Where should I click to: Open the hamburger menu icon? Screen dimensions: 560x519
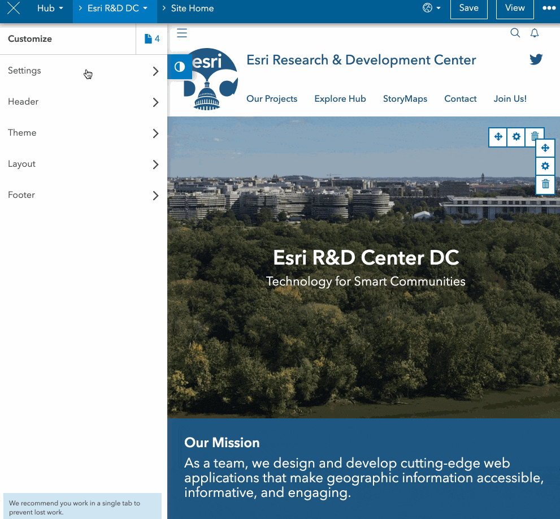point(182,33)
